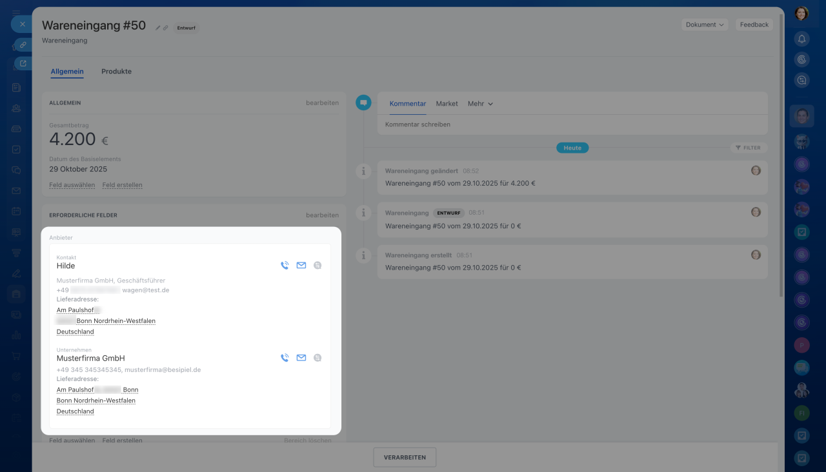Copy link icon next to title

[166, 28]
